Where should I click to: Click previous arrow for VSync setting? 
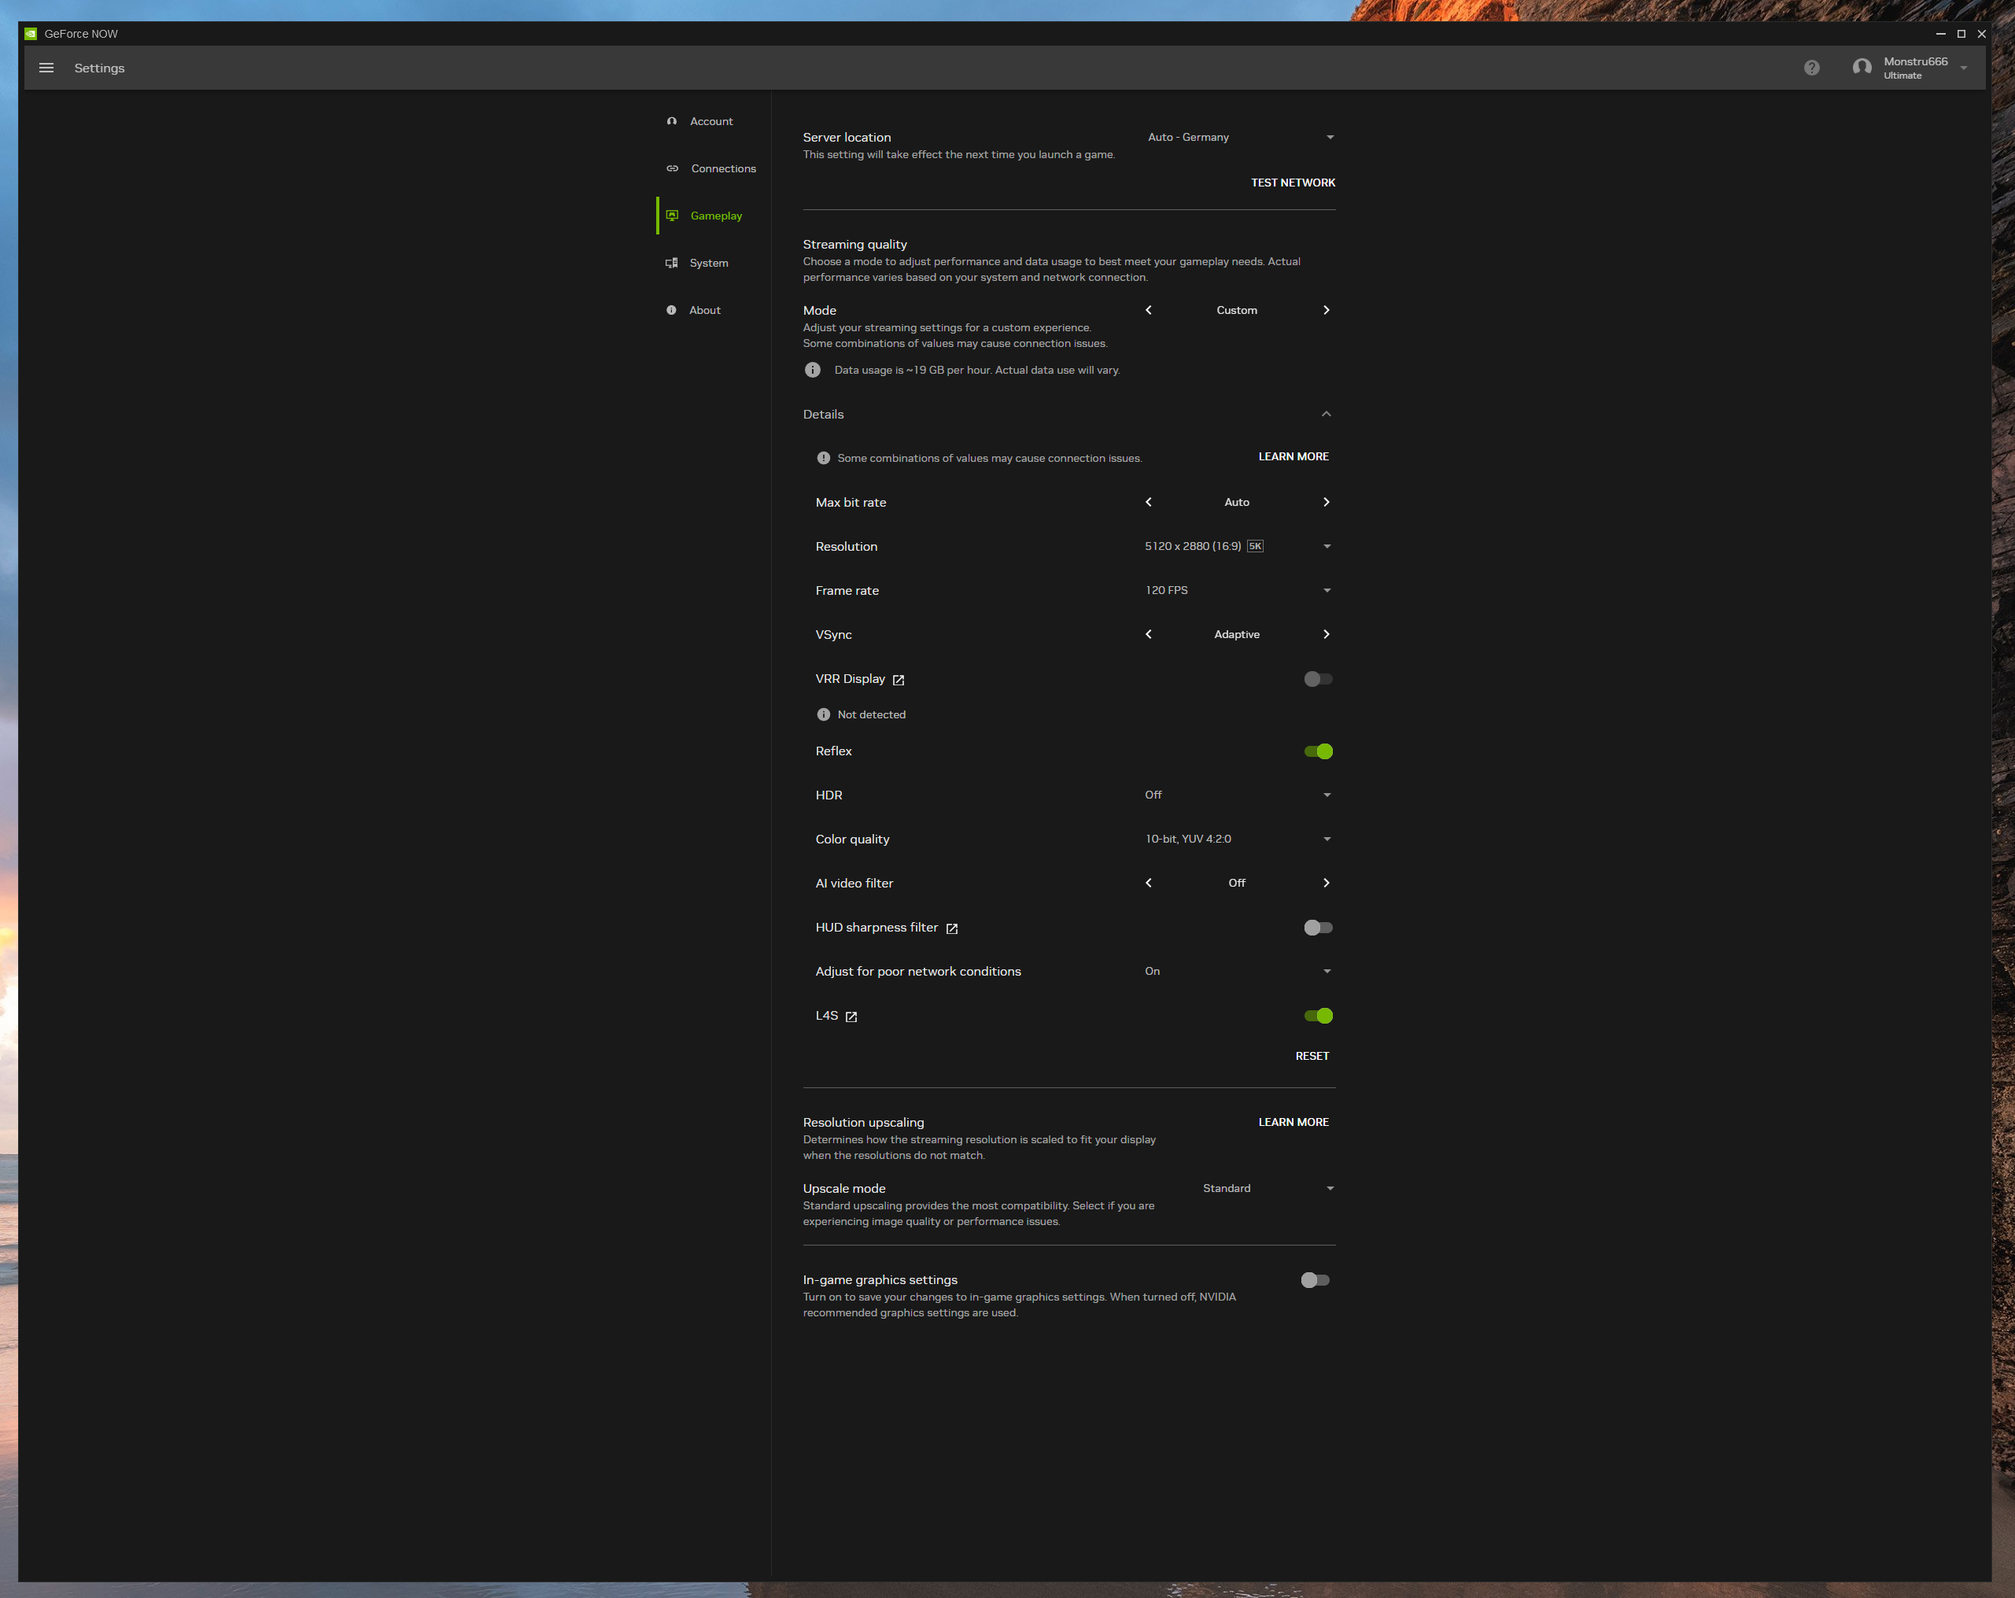(1149, 634)
